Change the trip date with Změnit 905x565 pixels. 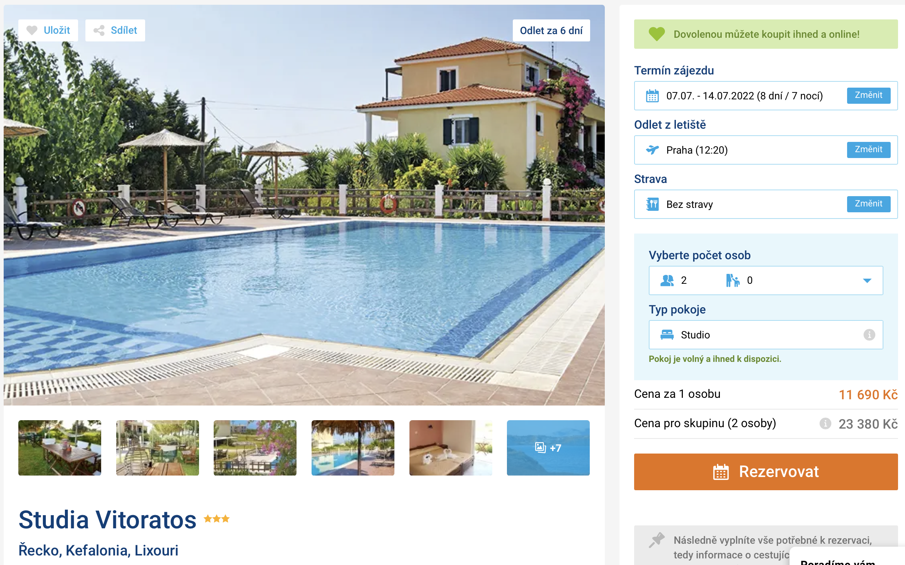(x=868, y=96)
